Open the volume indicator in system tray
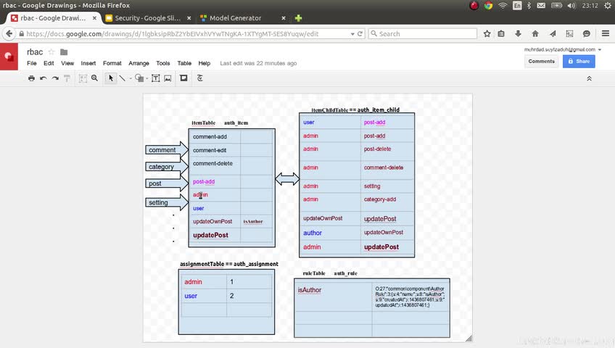 coord(571,6)
